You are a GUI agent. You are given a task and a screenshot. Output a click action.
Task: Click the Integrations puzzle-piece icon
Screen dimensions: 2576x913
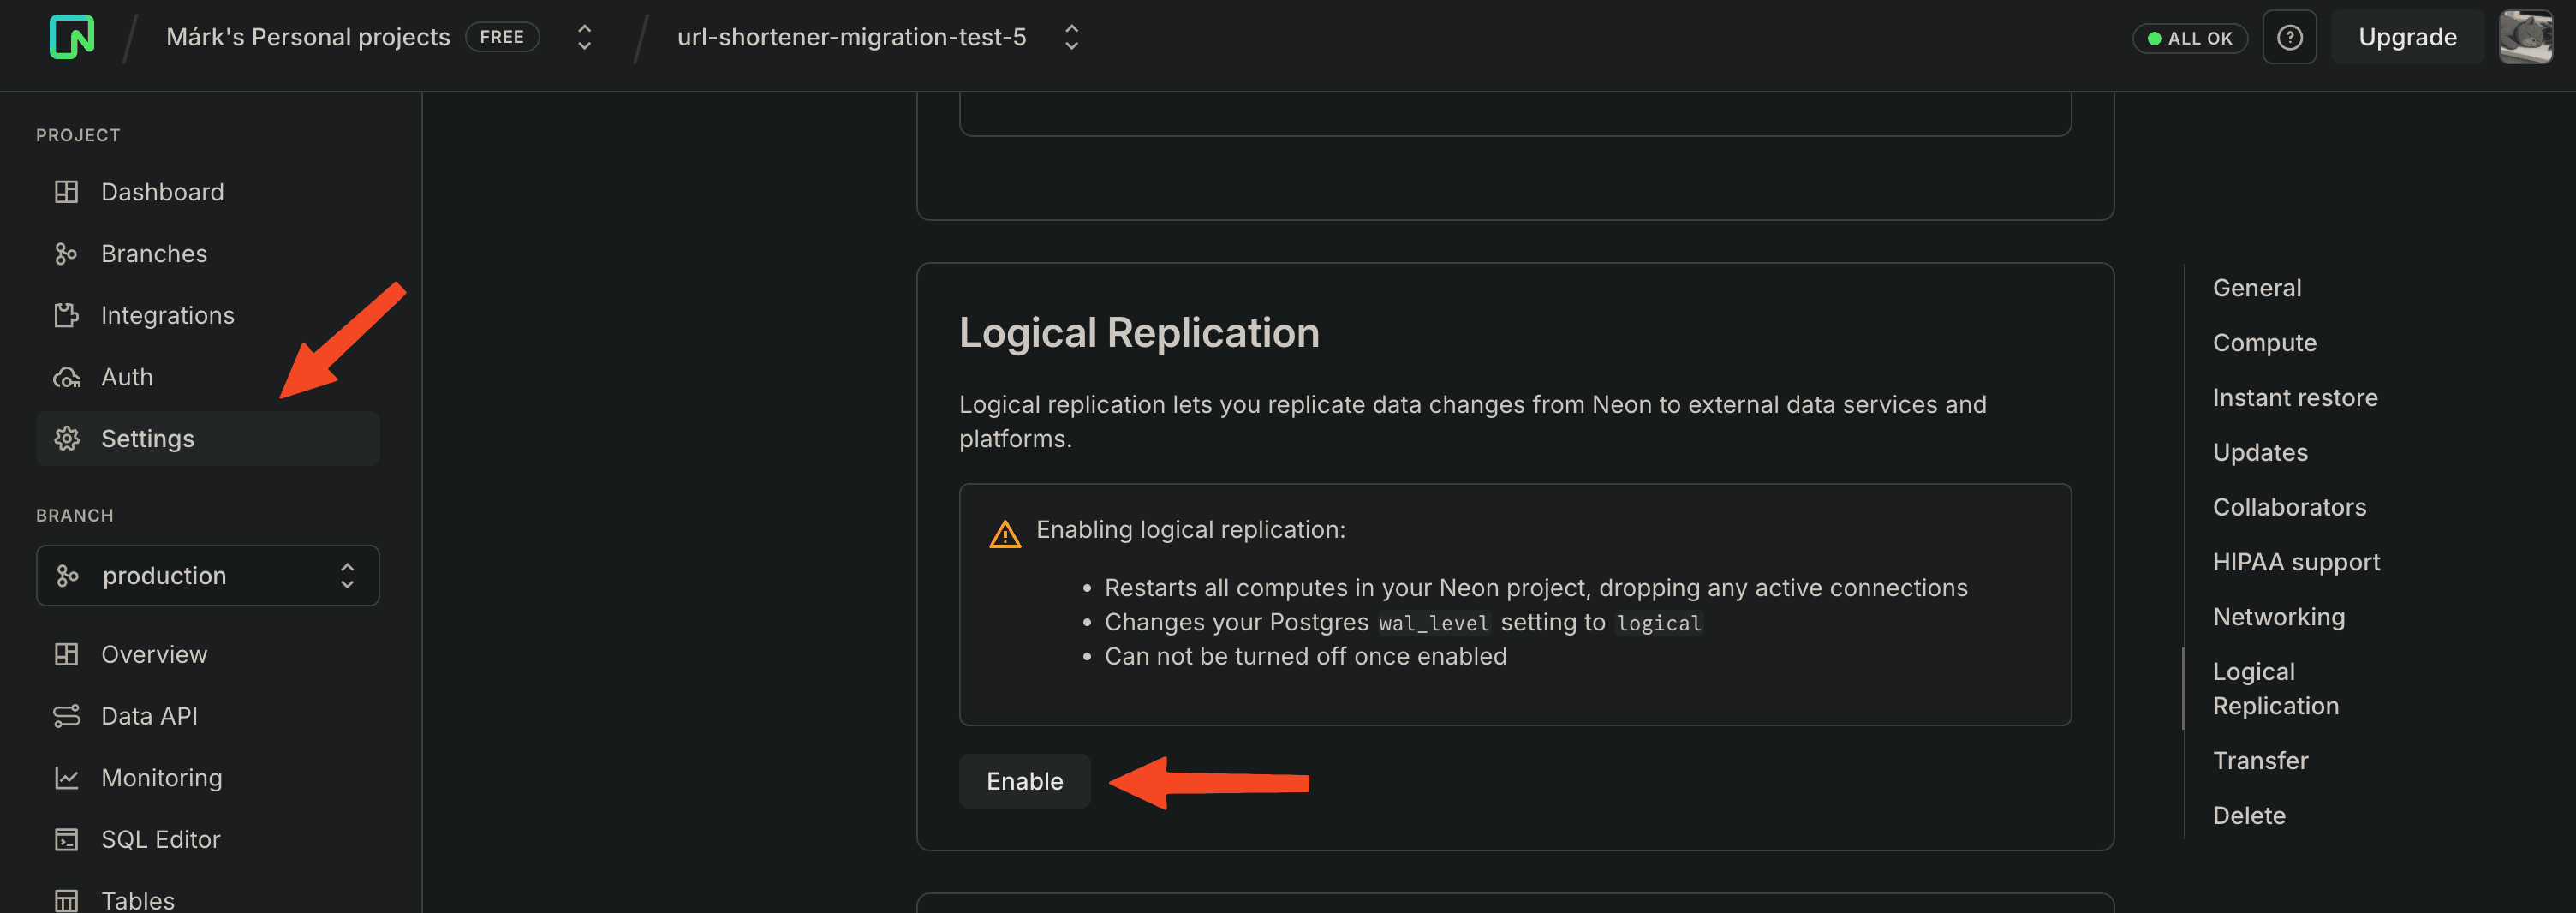point(66,314)
